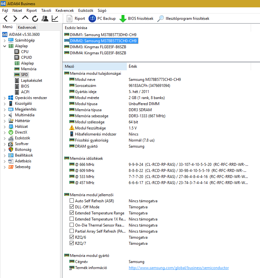
Task: Open the graph chart toolbar icon
Action: (55, 19)
